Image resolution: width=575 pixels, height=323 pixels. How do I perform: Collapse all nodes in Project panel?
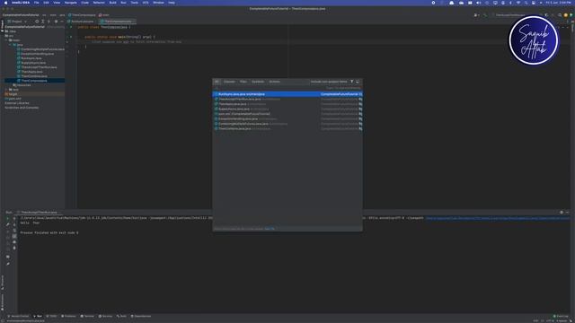(49, 22)
